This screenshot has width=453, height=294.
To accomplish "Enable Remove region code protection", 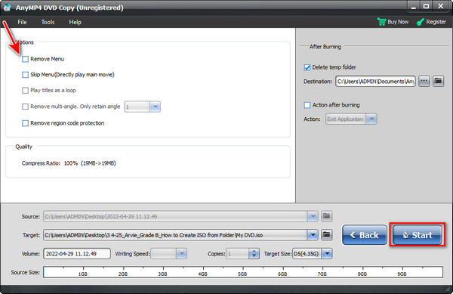I will coord(25,123).
